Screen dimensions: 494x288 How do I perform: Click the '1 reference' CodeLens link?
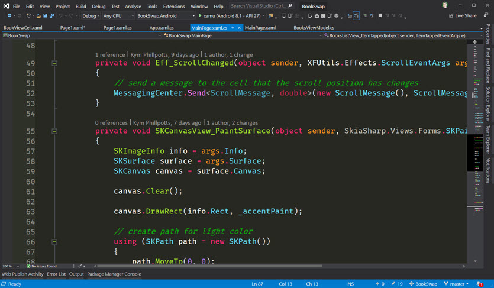tap(110, 55)
